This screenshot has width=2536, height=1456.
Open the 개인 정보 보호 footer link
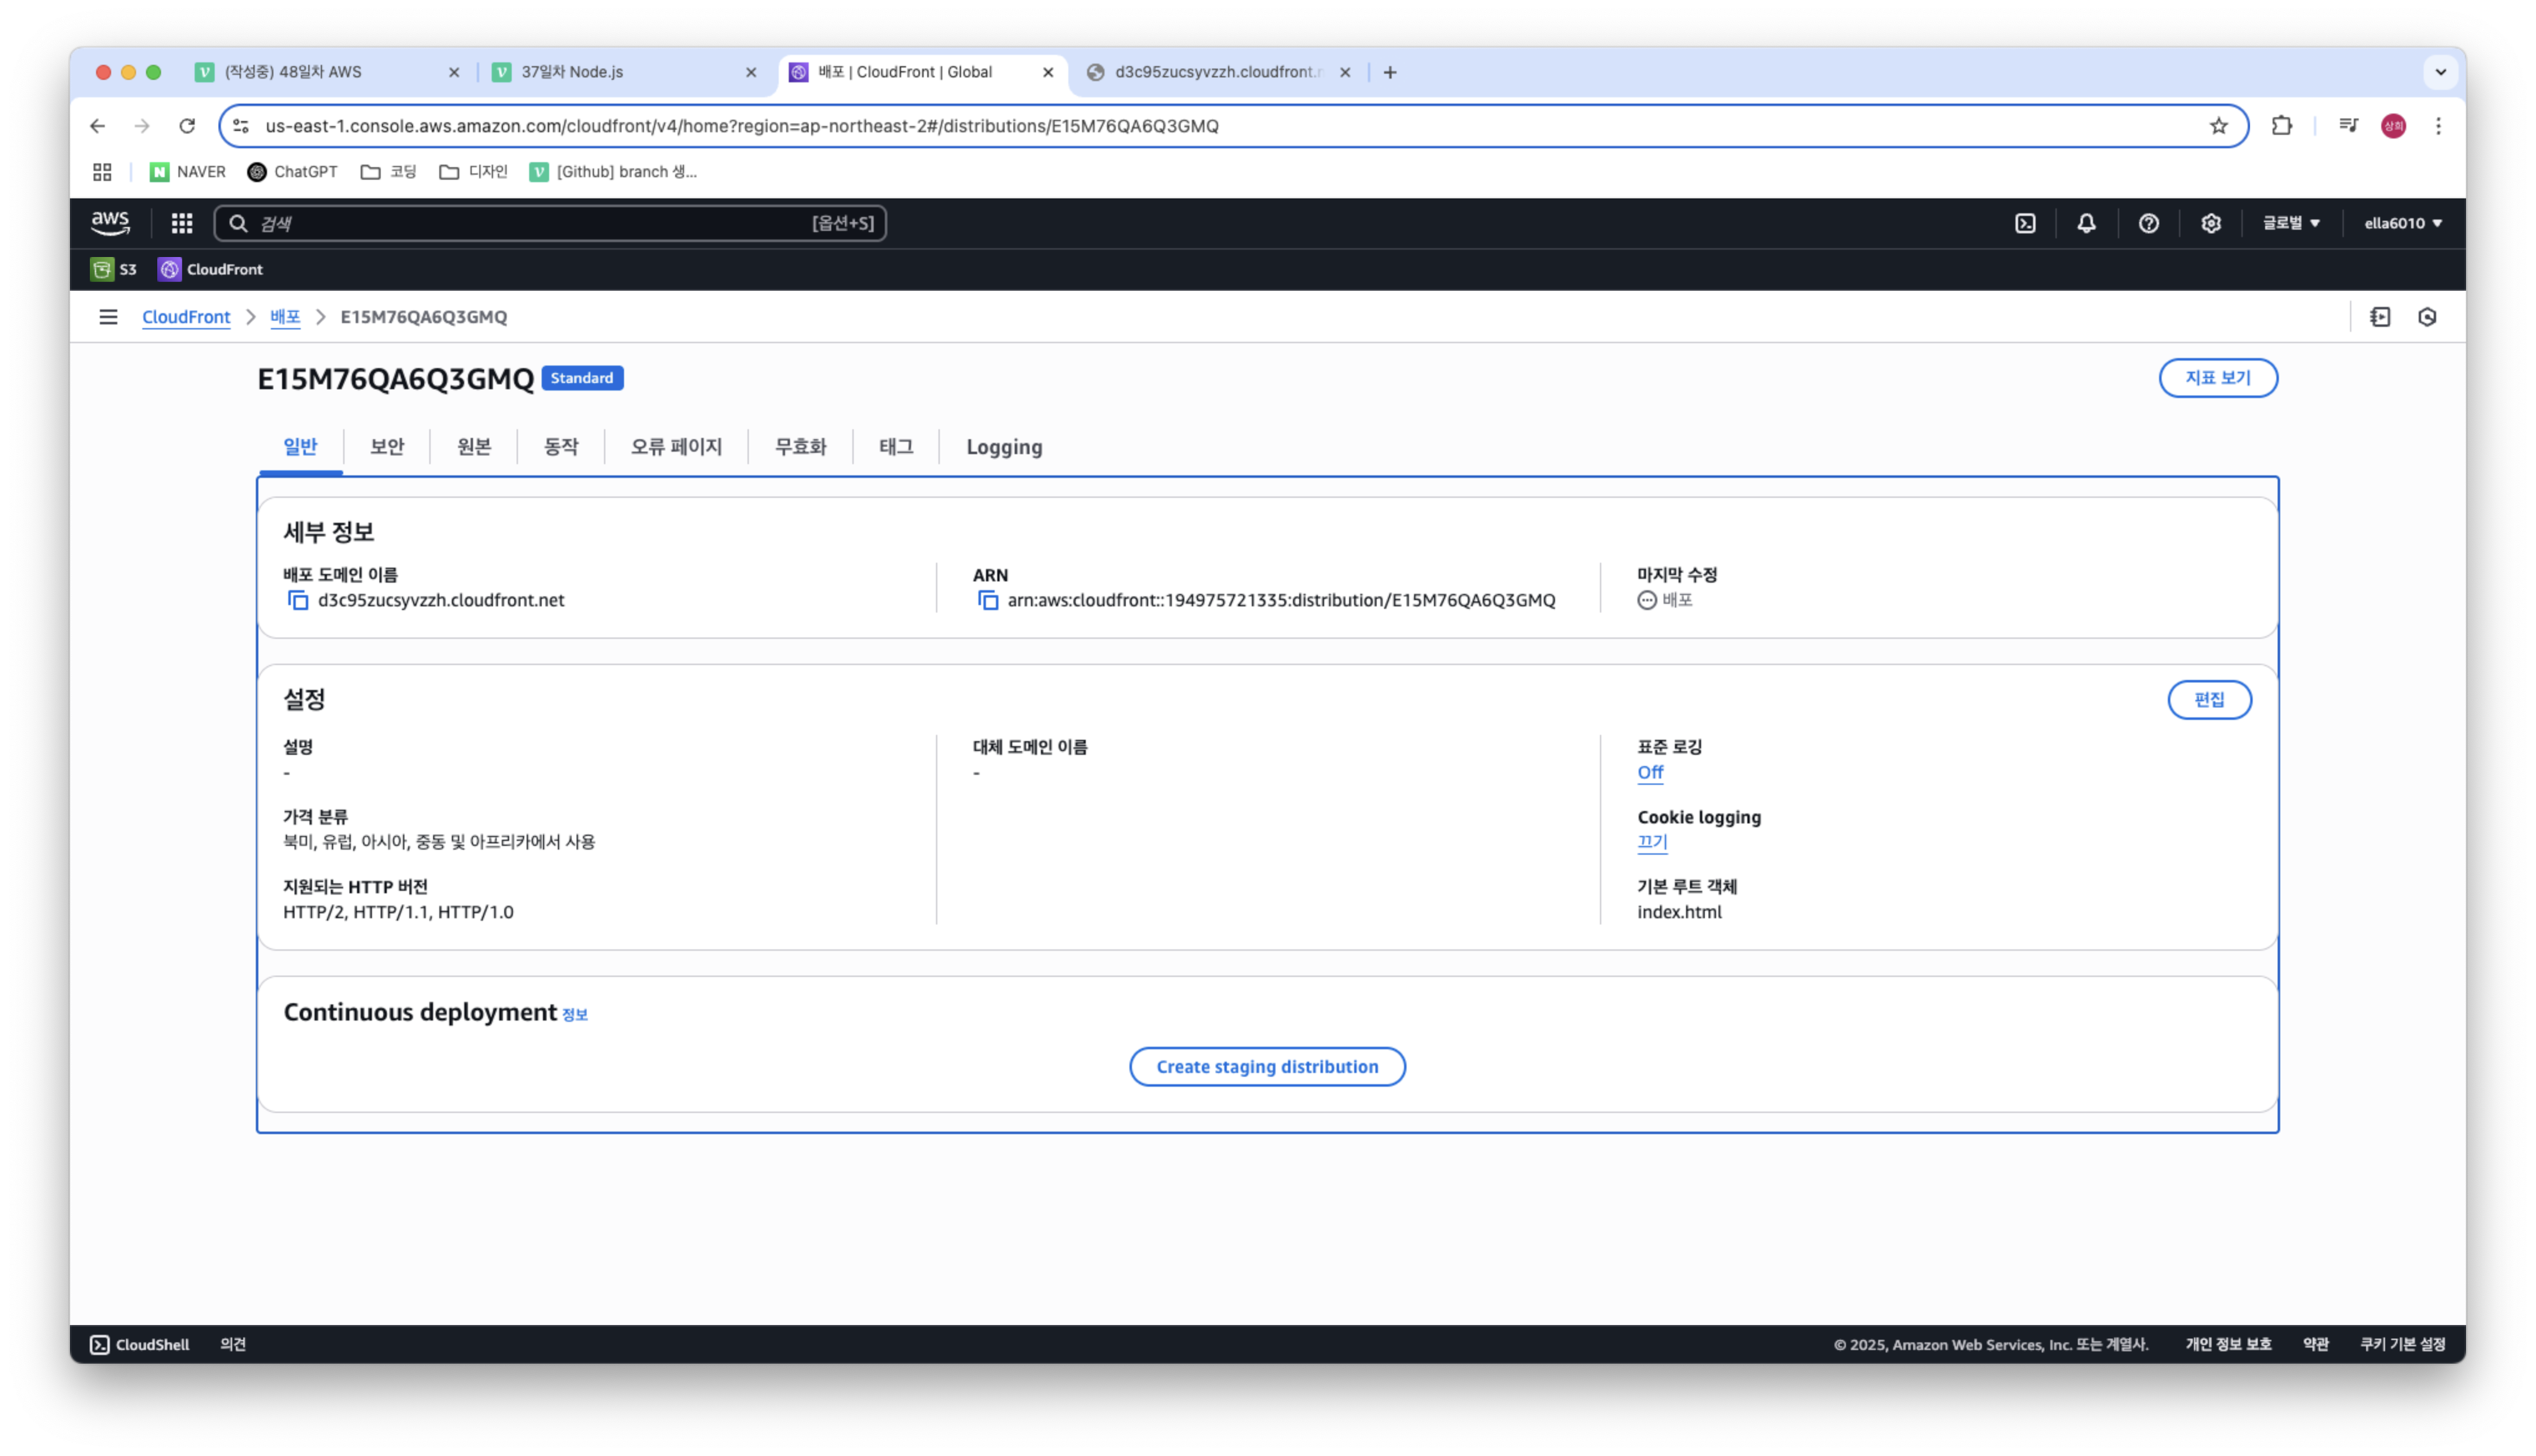click(x=2228, y=1344)
